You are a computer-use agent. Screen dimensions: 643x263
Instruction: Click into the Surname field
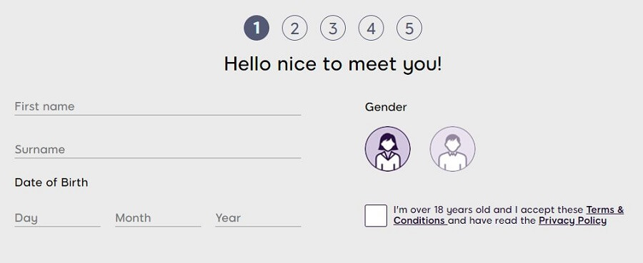tap(158, 149)
